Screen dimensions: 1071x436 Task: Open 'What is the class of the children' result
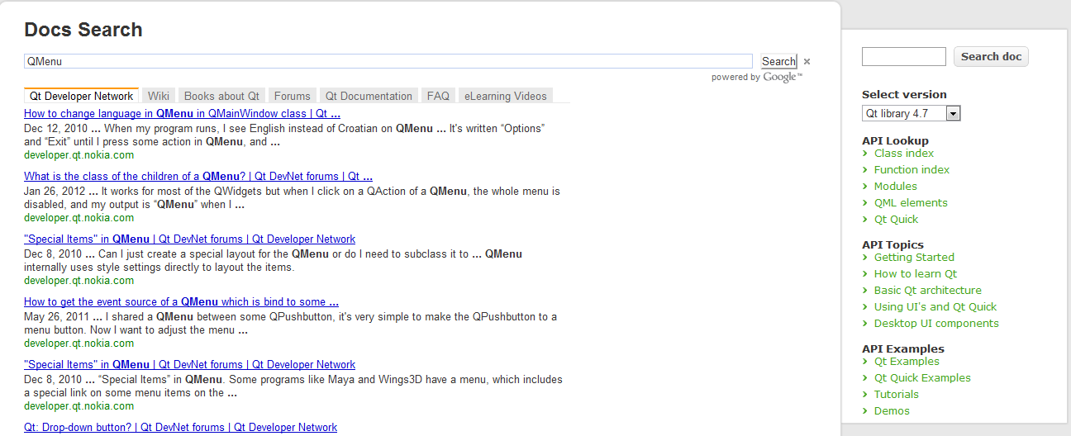pos(198,177)
